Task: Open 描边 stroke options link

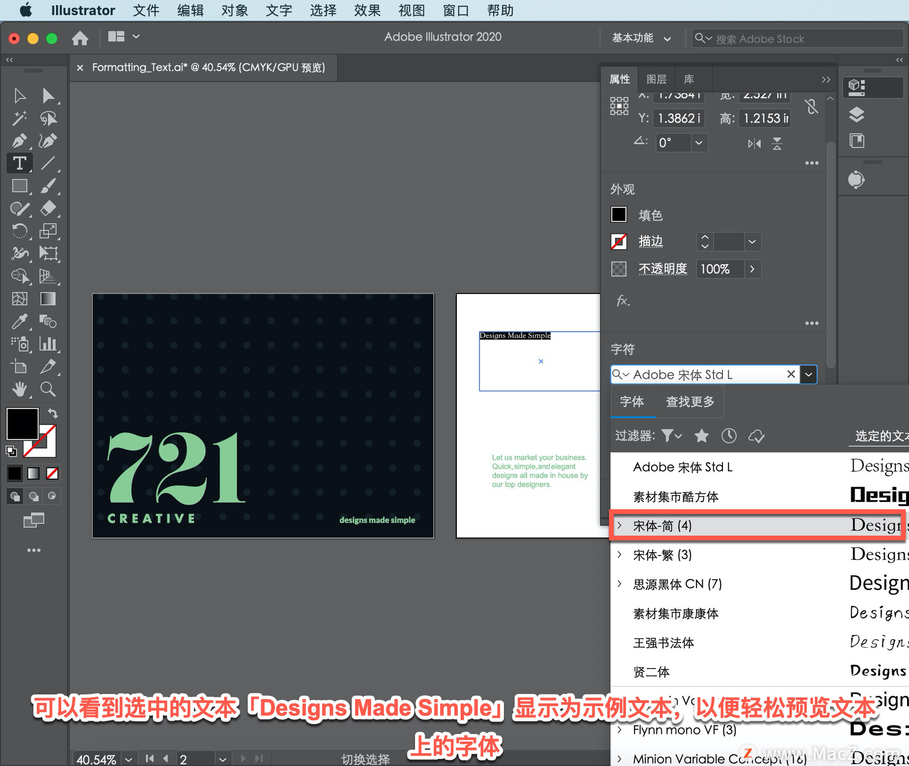Action: (x=651, y=242)
